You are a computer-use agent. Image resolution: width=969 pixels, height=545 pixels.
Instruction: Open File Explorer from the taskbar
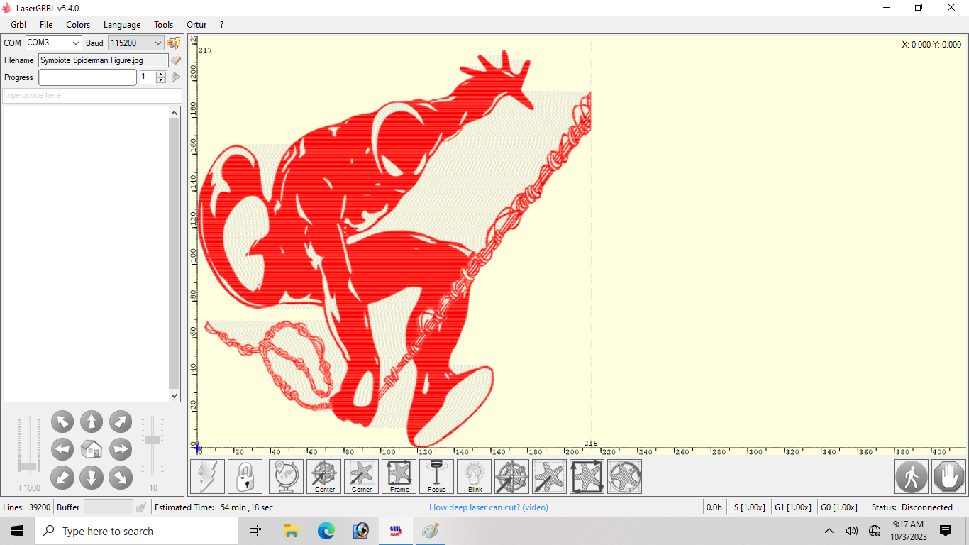coord(291,531)
